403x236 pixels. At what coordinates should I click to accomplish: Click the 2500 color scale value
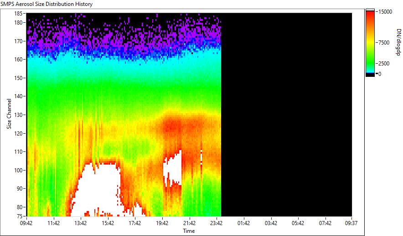[384, 64]
